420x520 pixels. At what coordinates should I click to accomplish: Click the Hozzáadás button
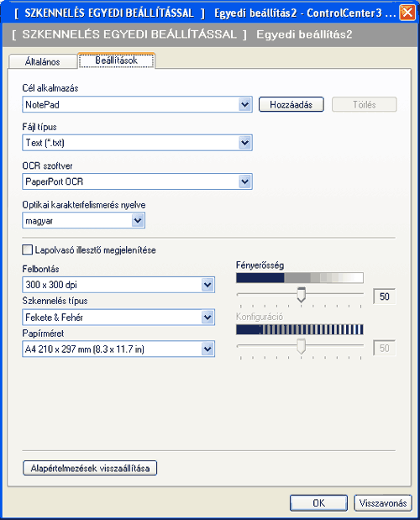tap(291, 105)
